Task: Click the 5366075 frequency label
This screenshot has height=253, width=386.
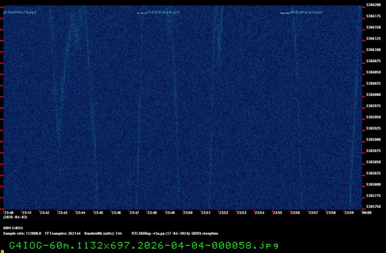Action: point(373,61)
